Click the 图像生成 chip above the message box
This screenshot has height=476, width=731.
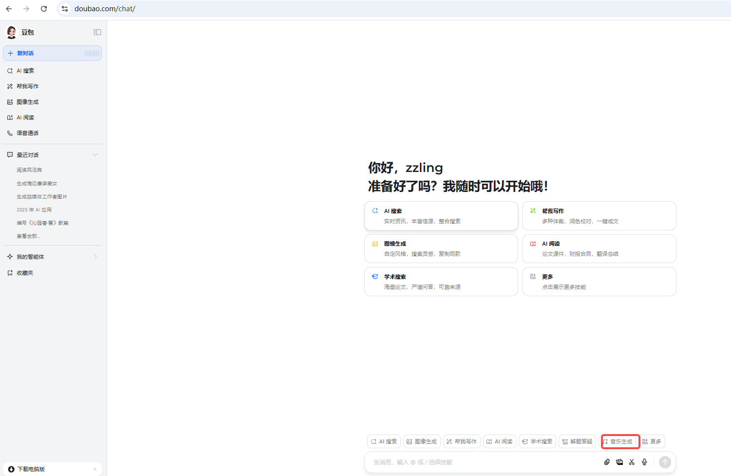pyautogui.click(x=422, y=441)
